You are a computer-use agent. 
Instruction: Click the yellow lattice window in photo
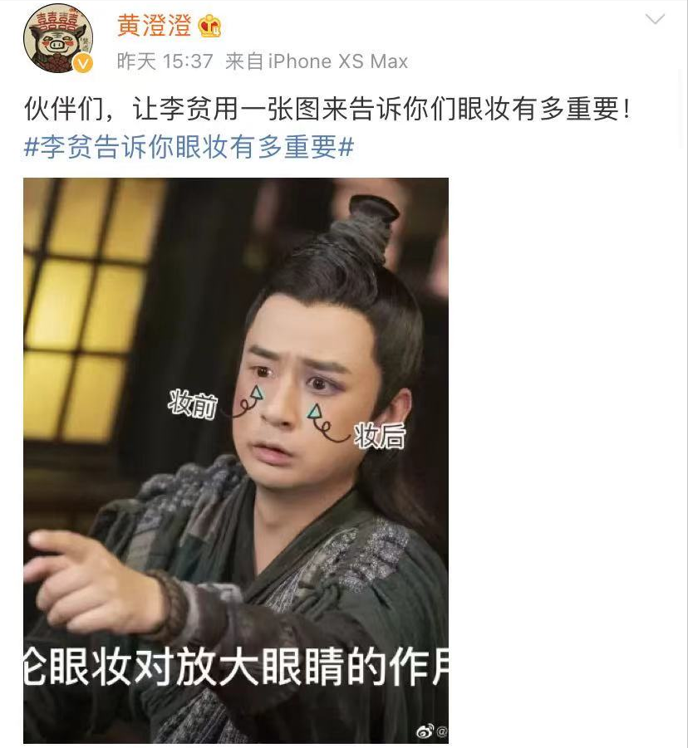coord(84,310)
